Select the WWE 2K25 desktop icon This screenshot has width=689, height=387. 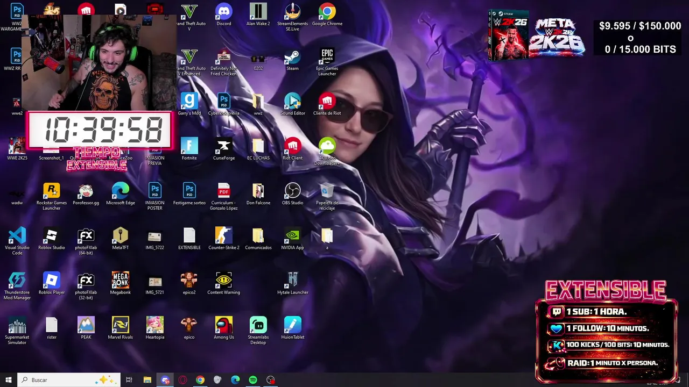tap(17, 149)
